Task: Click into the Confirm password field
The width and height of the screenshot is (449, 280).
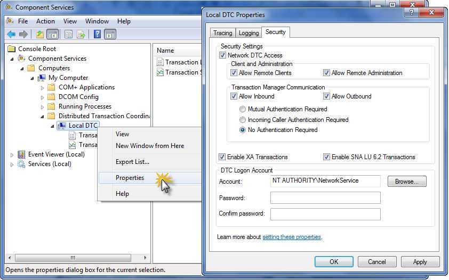Action: click(325, 215)
